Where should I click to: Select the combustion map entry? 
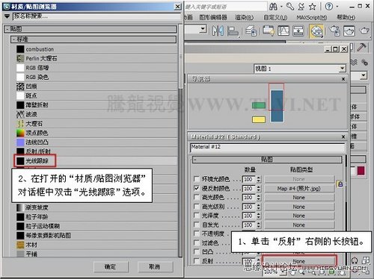click(x=96, y=49)
